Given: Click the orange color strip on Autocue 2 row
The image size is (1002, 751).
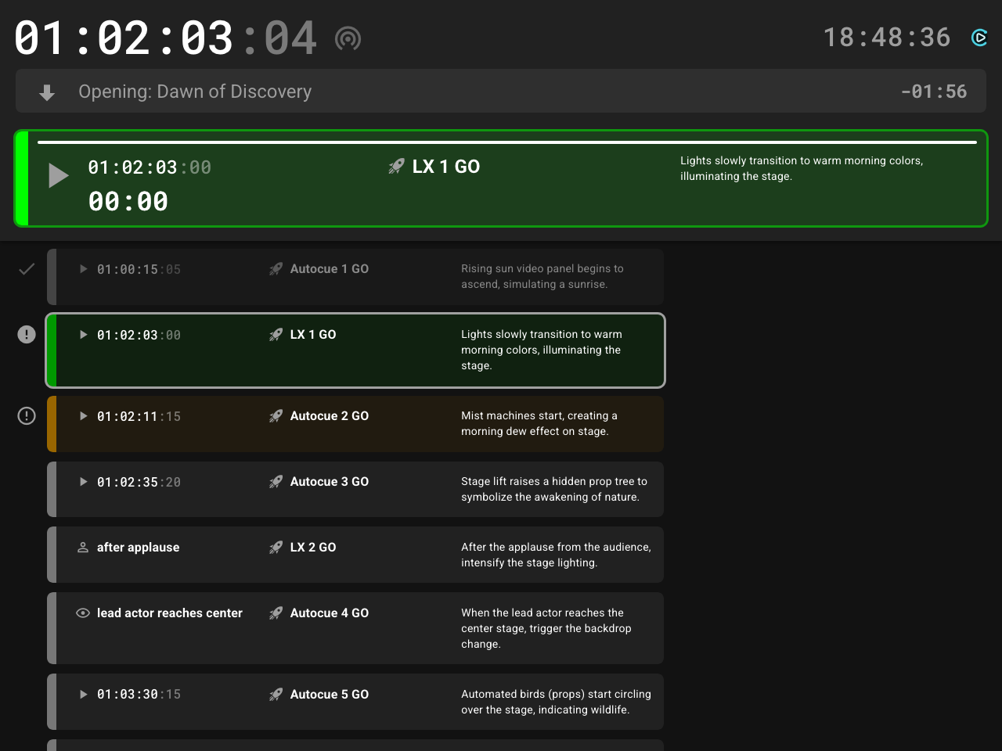Looking at the screenshot, I should (52, 424).
